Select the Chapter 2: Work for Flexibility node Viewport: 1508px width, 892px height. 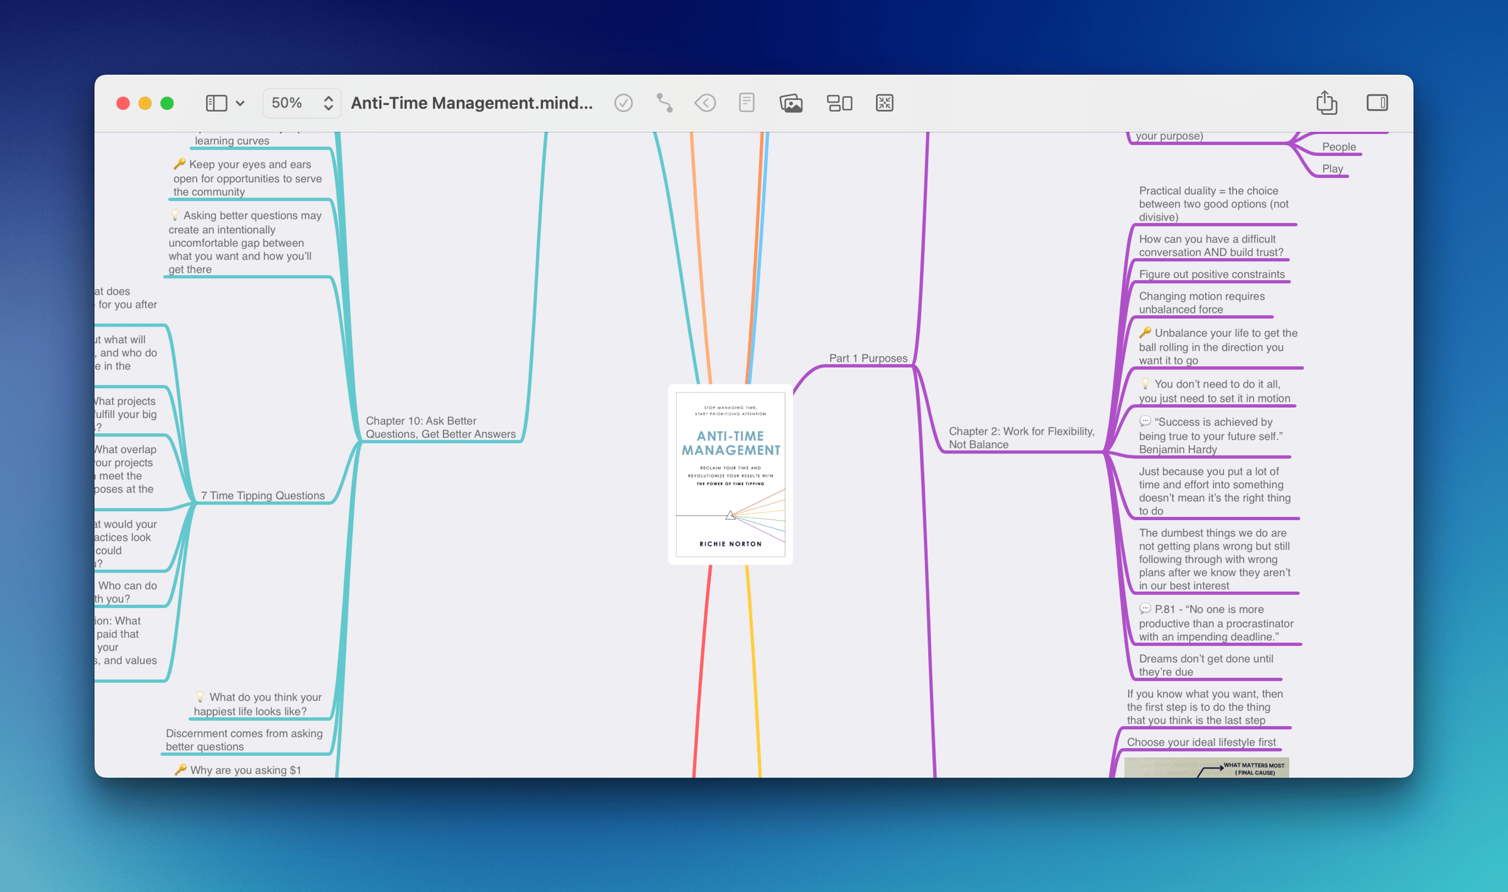(1021, 438)
